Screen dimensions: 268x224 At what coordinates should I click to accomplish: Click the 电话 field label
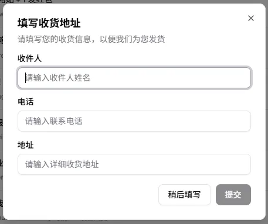pyautogui.click(x=26, y=102)
